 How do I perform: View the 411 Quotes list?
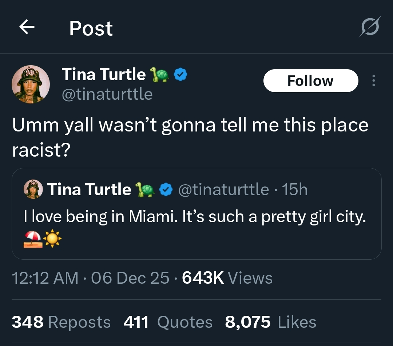click(x=168, y=322)
